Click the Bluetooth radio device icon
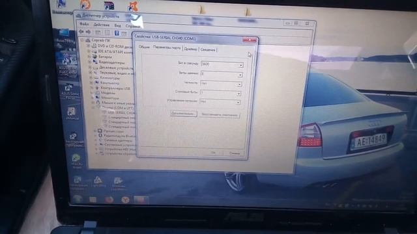Image resolution: width=417 pixels, height=234 pixels. click(x=100, y=136)
